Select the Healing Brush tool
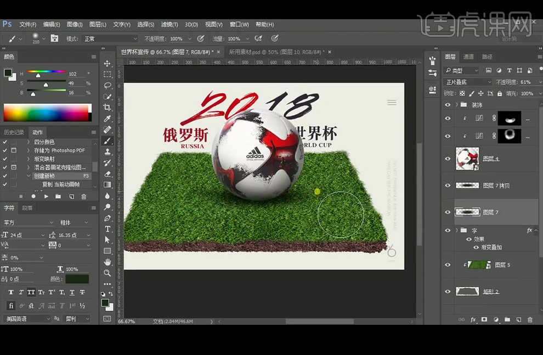Screen dimensions: 543x355 tap(108, 129)
